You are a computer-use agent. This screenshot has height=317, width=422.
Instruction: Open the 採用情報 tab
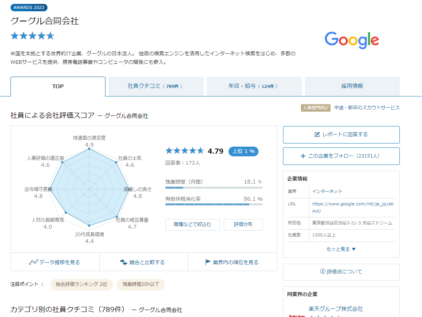pos(352,86)
